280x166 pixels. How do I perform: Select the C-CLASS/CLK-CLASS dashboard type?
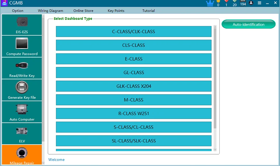click(134, 32)
